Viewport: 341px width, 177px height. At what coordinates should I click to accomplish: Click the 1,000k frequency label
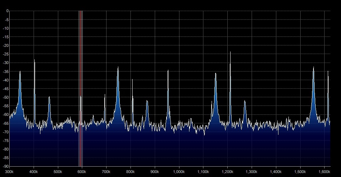click(x=179, y=172)
